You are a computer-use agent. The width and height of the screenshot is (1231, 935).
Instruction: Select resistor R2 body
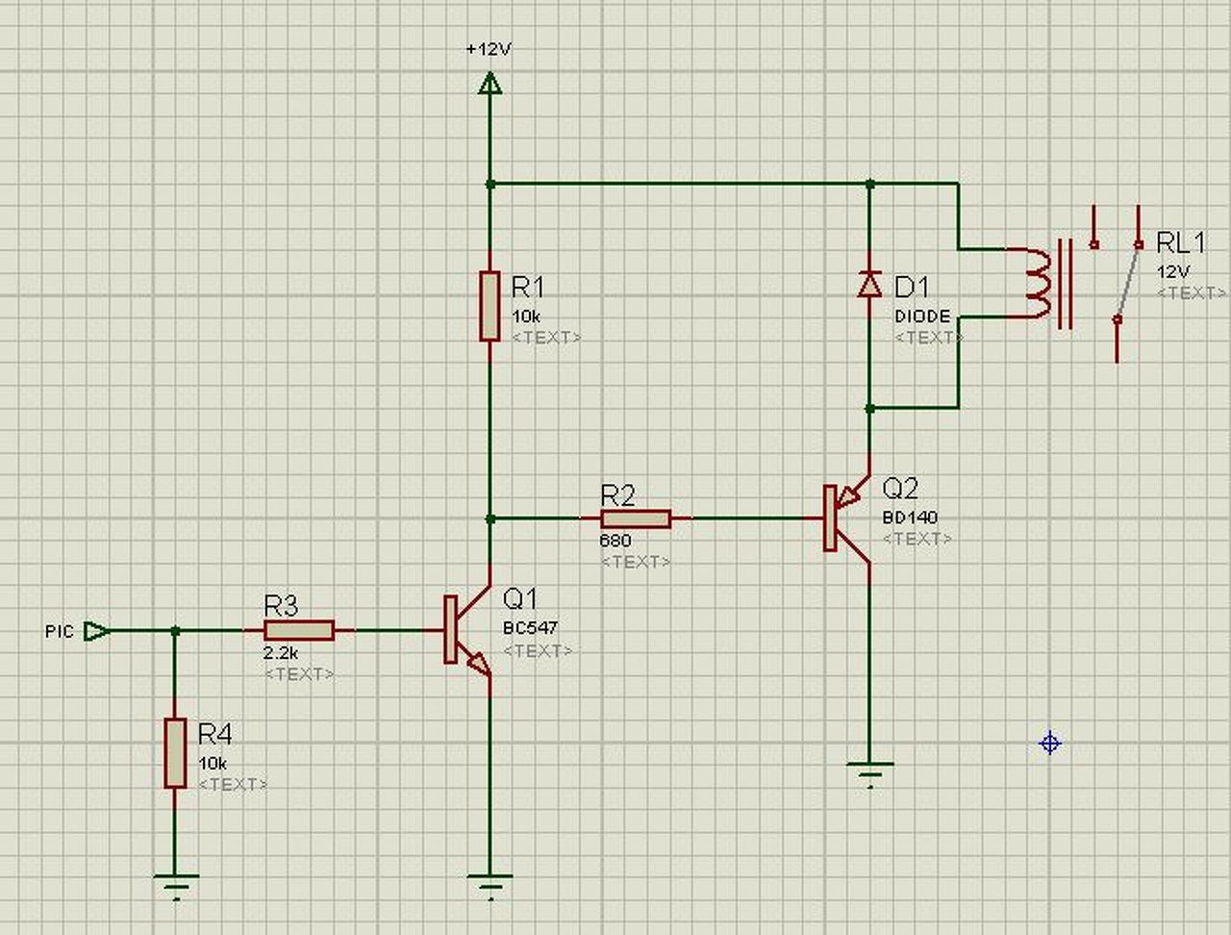click(x=636, y=518)
